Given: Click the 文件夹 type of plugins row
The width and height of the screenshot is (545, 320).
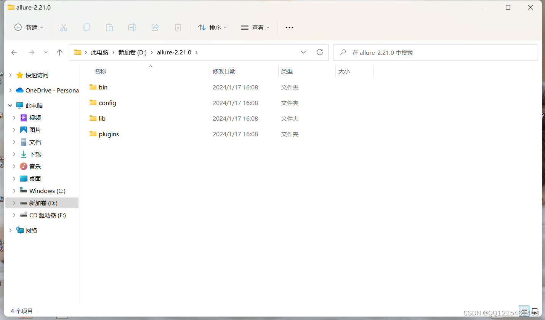Looking at the screenshot, I should pos(290,134).
